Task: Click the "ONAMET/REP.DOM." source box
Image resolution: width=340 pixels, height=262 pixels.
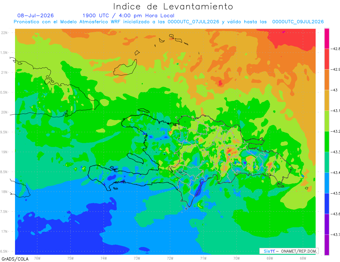Action: coord(289,251)
